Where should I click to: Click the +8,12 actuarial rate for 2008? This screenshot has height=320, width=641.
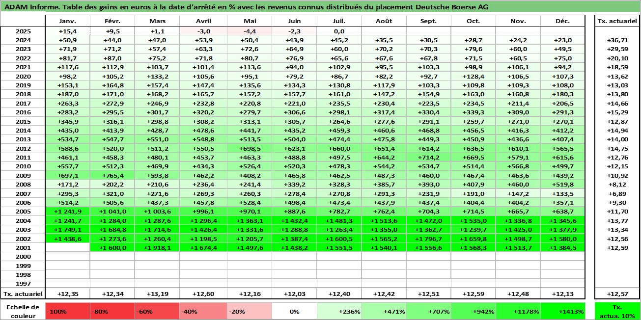[x=617, y=185]
